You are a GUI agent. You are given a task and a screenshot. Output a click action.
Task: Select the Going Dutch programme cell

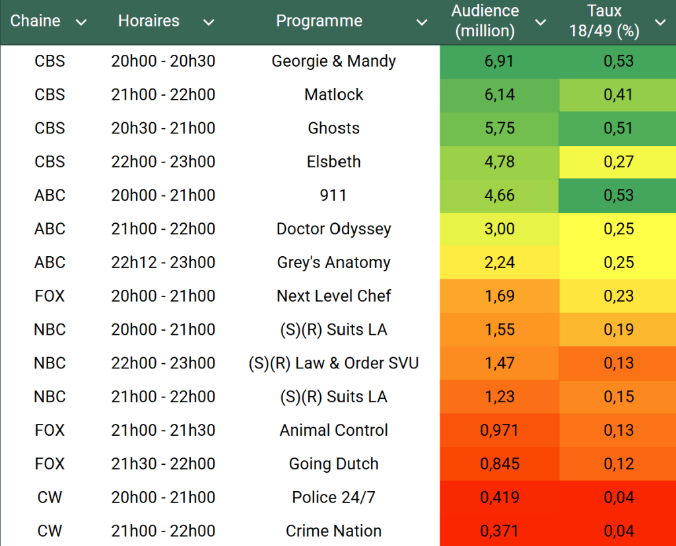pyautogui.click(x=333, y=464)
